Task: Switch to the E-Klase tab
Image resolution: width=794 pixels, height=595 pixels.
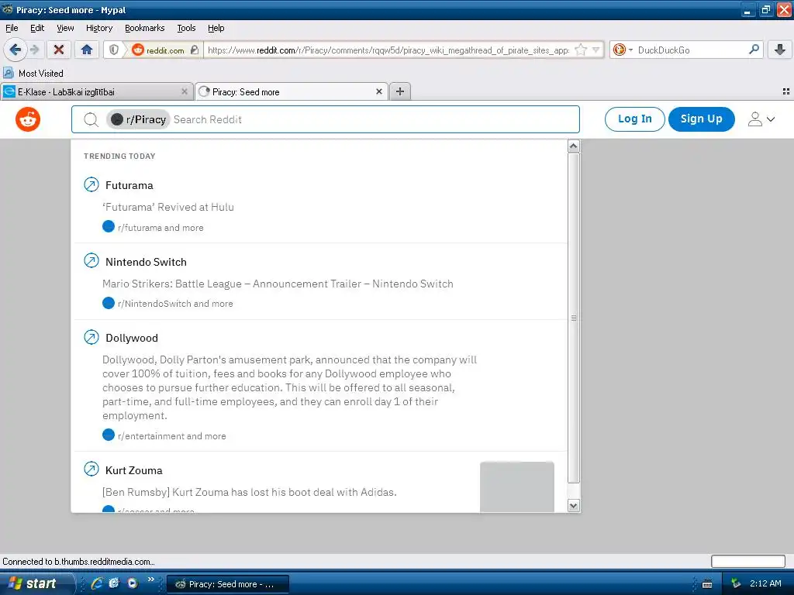Action: tap(96, 91)
